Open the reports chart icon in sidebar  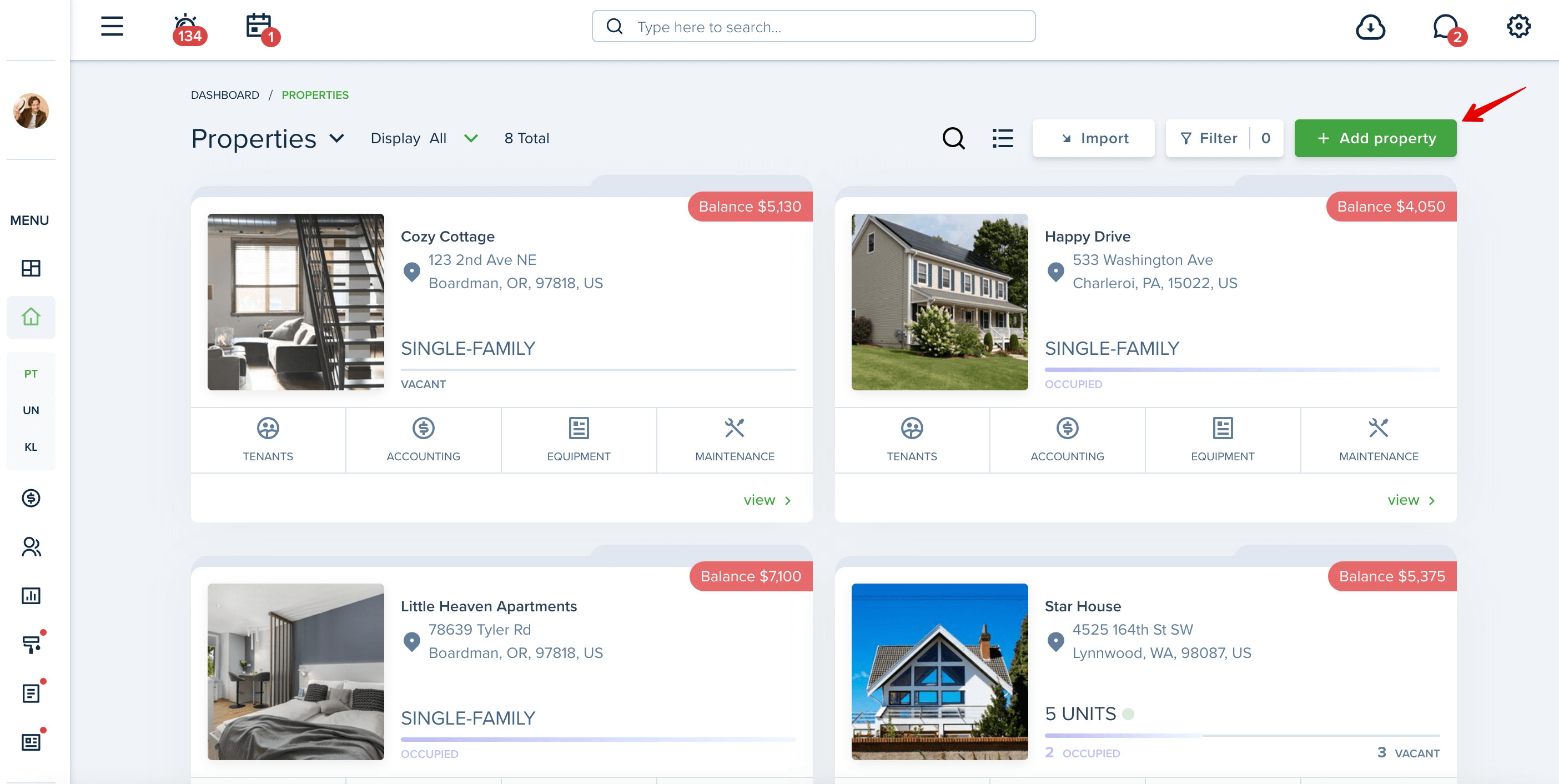[x=31, y=596]
